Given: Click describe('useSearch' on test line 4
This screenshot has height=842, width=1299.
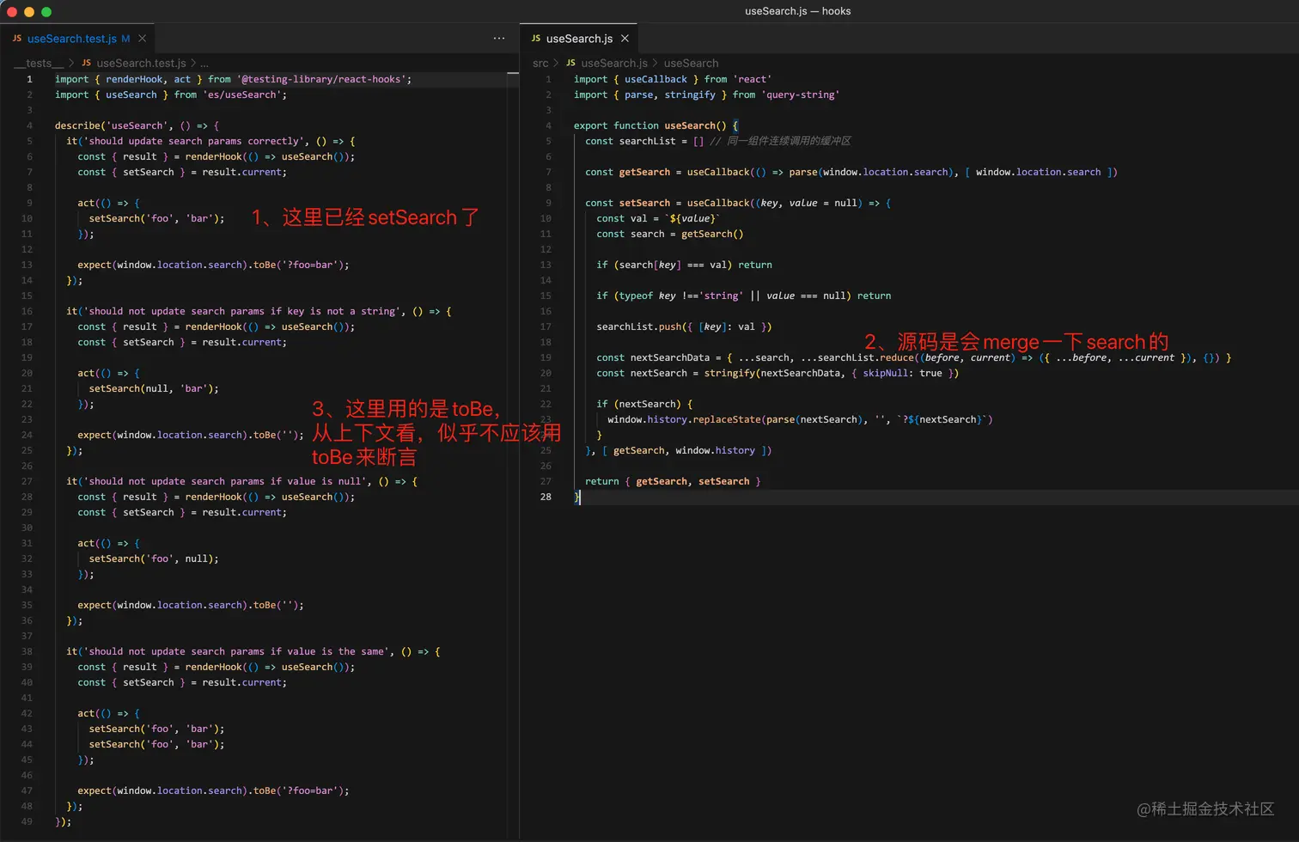Looking at the screenshot, I should coord(112,125).
